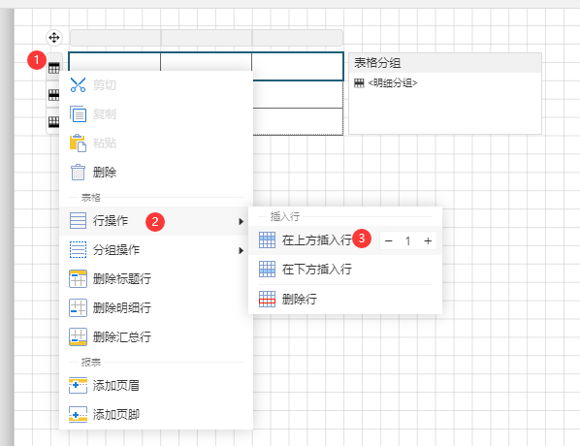Expand the 行操作 submenu arrow
Image resolution: width=580 pixels, height=446 pixels.
pos(242,221)
